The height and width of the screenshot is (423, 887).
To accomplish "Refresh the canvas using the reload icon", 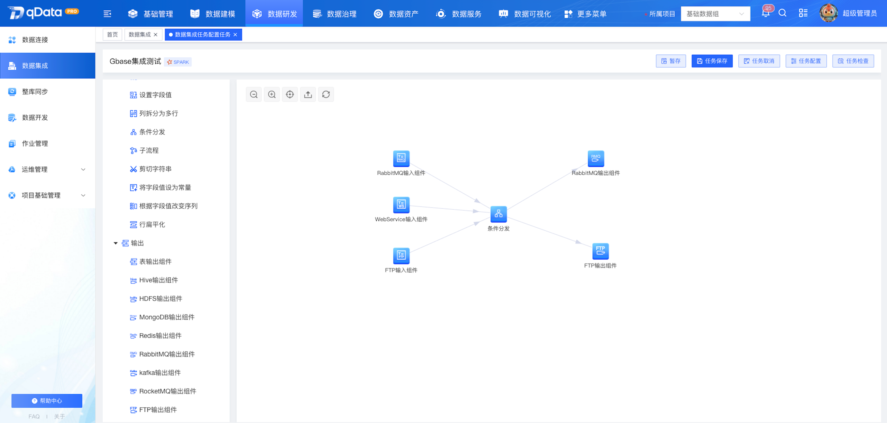I will click(326, 94).
